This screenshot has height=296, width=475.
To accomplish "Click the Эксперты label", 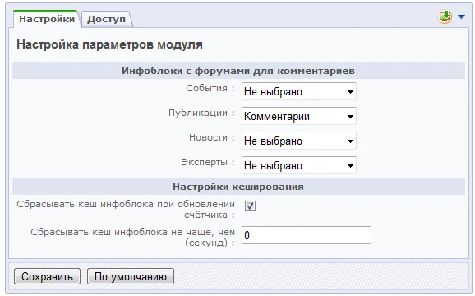I will tap(208, 162).
